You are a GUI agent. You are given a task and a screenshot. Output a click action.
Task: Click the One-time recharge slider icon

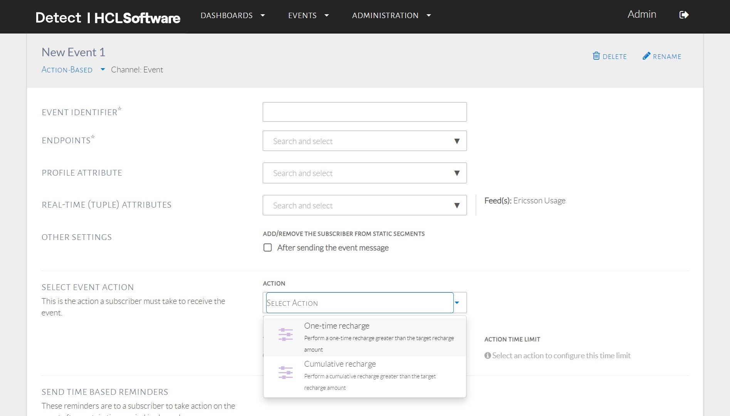point(285,334)
